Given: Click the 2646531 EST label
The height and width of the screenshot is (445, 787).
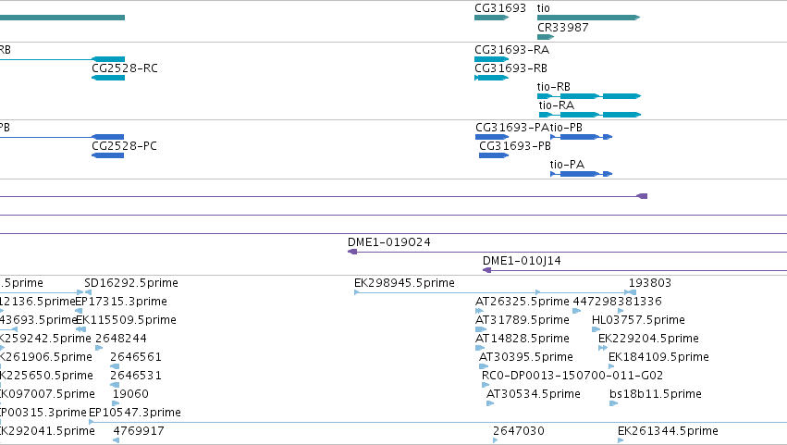Looking at the screenshot, I should click(x=136, y=377).
